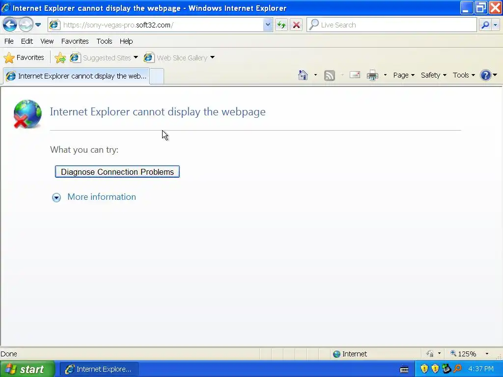Image resolution: width=503 pixels, height=377 pixels.
Task: Open the Safety command bar menu
Action: coord(433,75)
